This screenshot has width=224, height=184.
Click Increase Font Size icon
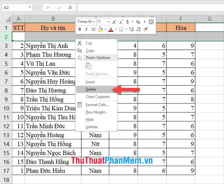coord(114,22)
